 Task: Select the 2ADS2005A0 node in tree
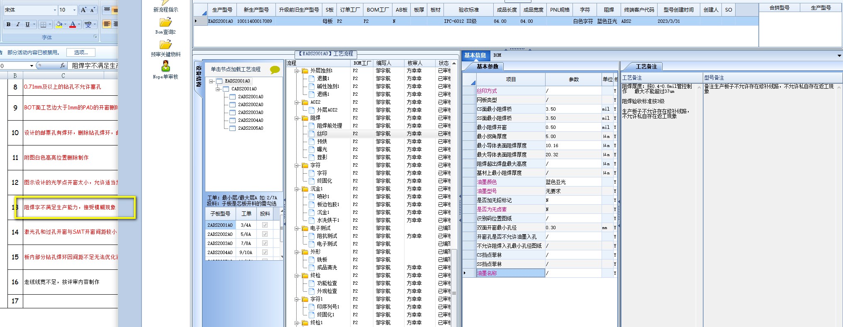250,128
